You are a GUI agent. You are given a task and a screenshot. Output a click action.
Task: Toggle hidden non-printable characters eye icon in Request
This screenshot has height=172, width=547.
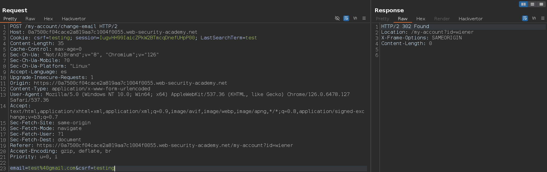[337, 18]
